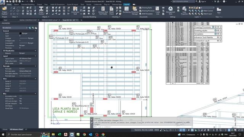This screenshot has width=244, height=137.
Task: Open the Document Manager
Action: (135, 11)
